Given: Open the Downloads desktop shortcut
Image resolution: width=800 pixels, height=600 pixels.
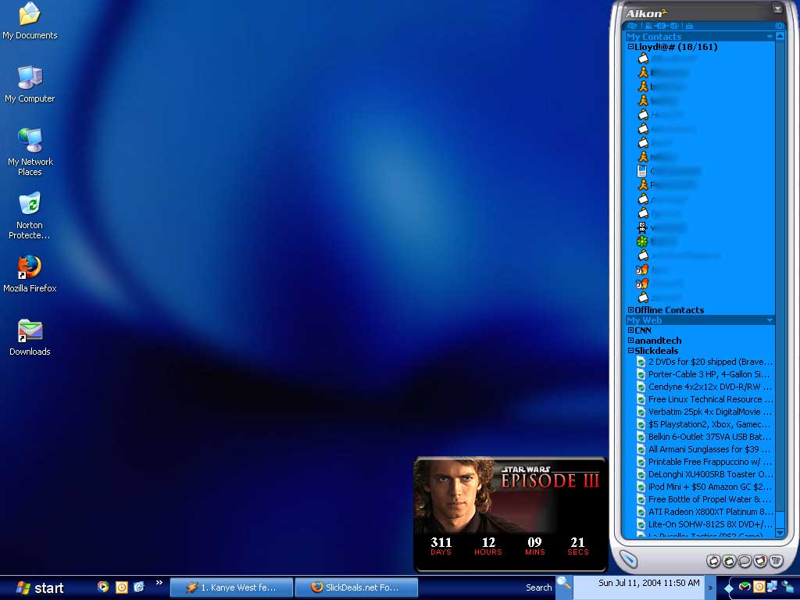Looking at the screenshot, I should pyautogui.click(x=30, y=331).
